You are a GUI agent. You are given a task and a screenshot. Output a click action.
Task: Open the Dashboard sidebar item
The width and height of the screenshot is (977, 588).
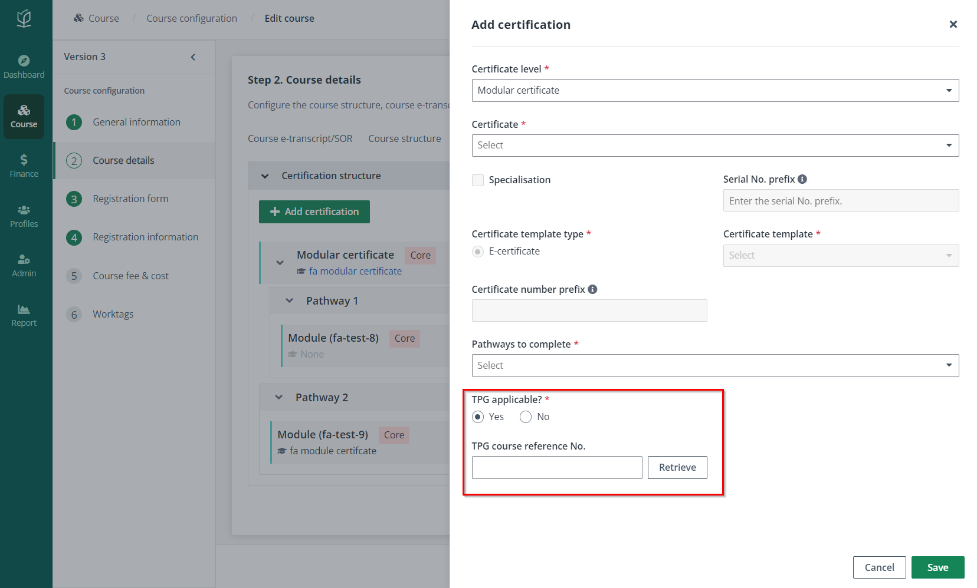tap(24, 67)
